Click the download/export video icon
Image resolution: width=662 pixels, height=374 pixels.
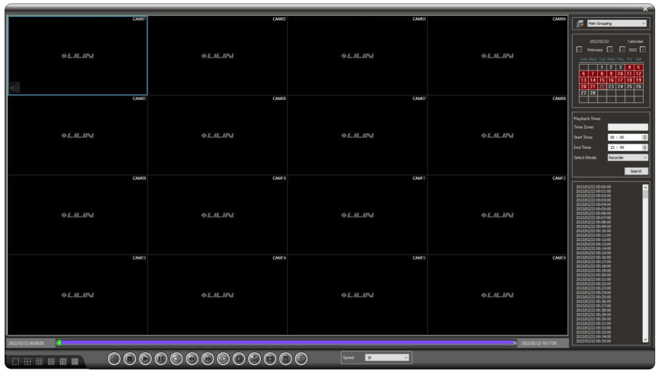(254, 359)
